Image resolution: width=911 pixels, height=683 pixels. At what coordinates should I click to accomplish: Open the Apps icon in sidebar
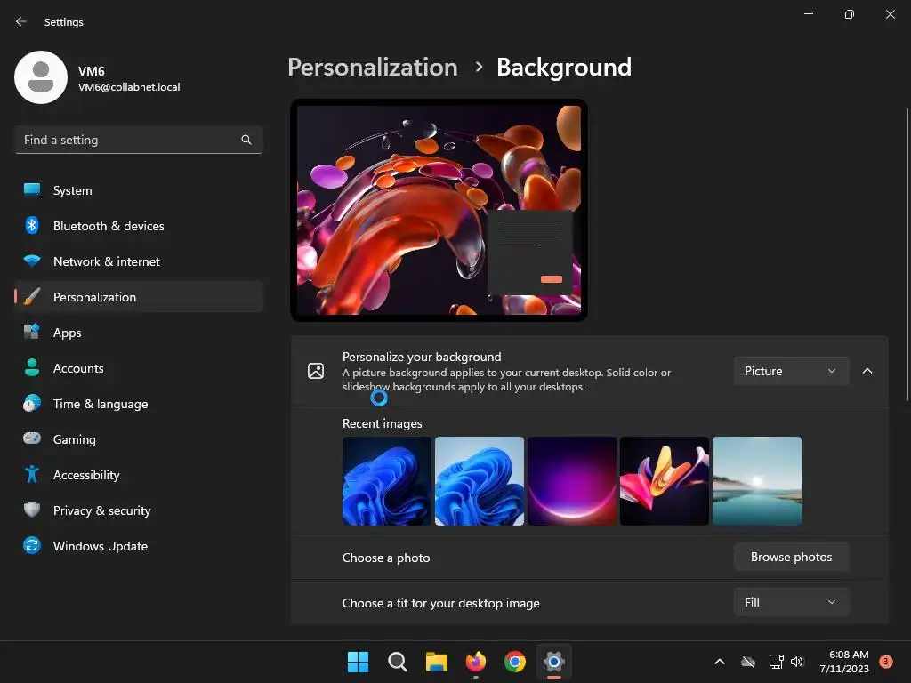(x=32, y=333)
